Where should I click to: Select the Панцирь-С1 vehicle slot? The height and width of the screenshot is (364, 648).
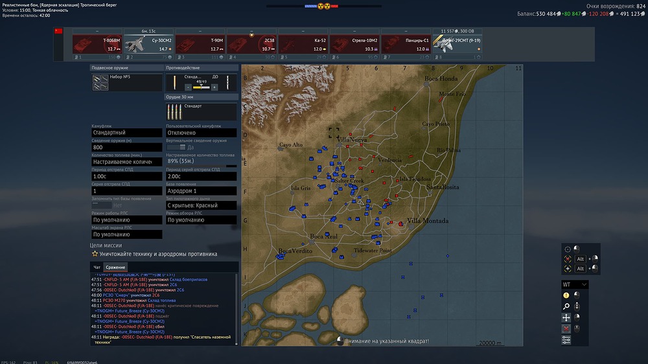[x=406, y=44]
